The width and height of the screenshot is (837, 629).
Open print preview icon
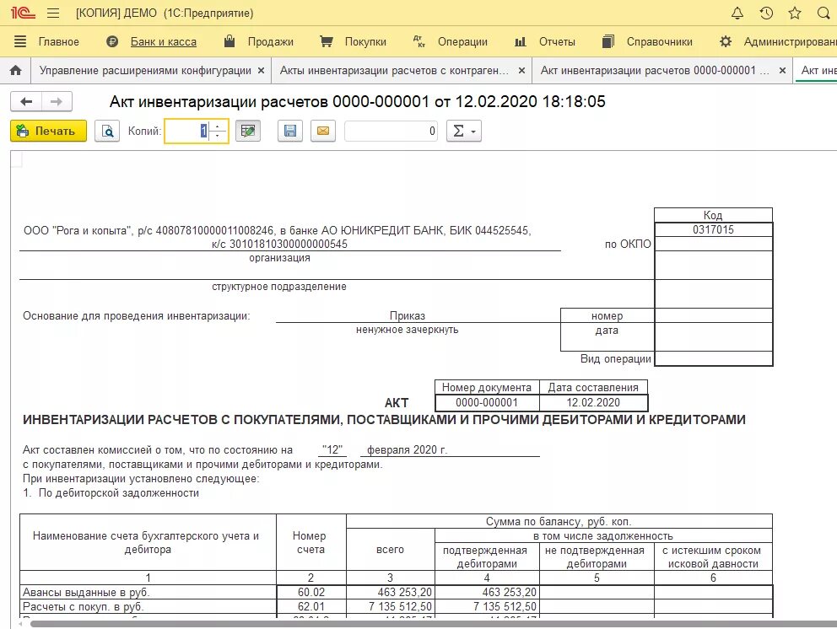(x=107, y=131)
